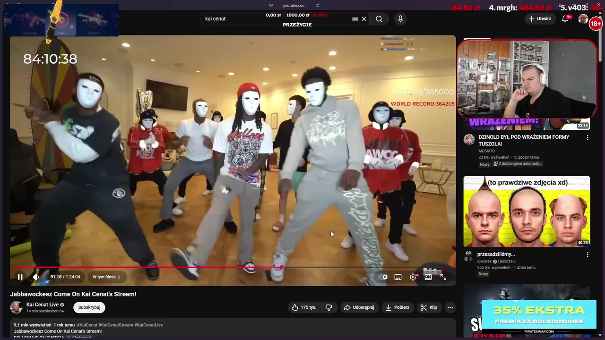Clear the search field with the X

click(364, 19)
